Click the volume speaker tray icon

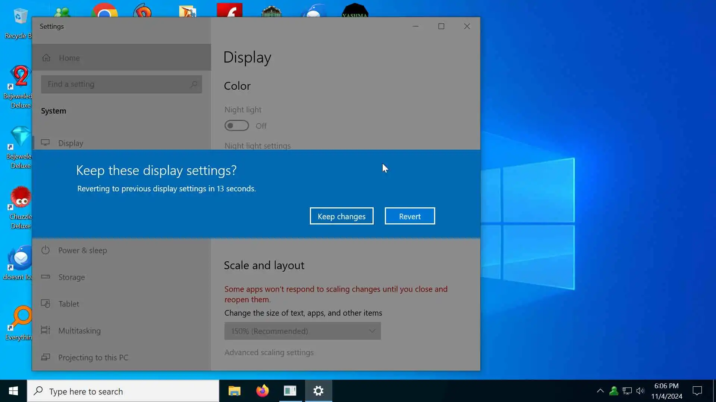[x=640, y=391]
